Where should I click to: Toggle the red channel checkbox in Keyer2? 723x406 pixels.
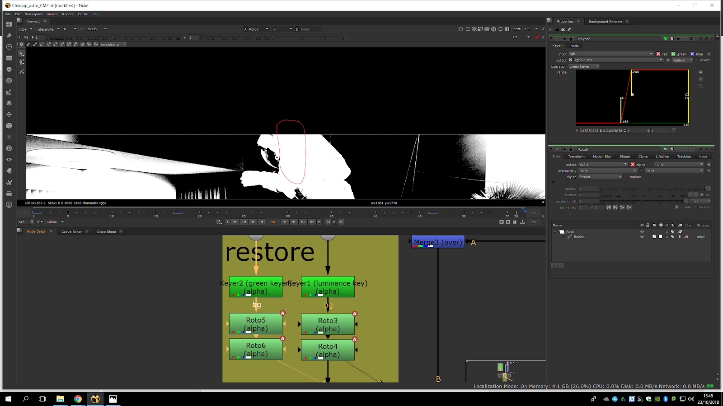coord(658,54)
